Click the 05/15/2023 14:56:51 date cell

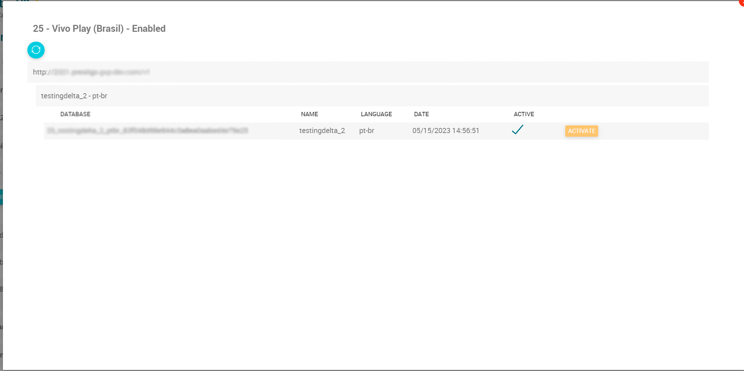[445, 130]
